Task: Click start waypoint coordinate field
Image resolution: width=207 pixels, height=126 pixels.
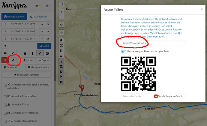Action: tap(24, 24)
